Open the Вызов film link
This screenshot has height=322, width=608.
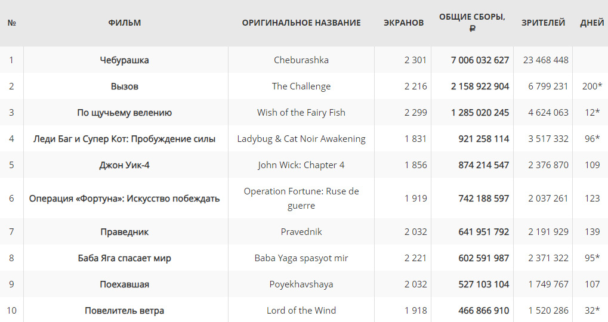[x=124, y=86]
